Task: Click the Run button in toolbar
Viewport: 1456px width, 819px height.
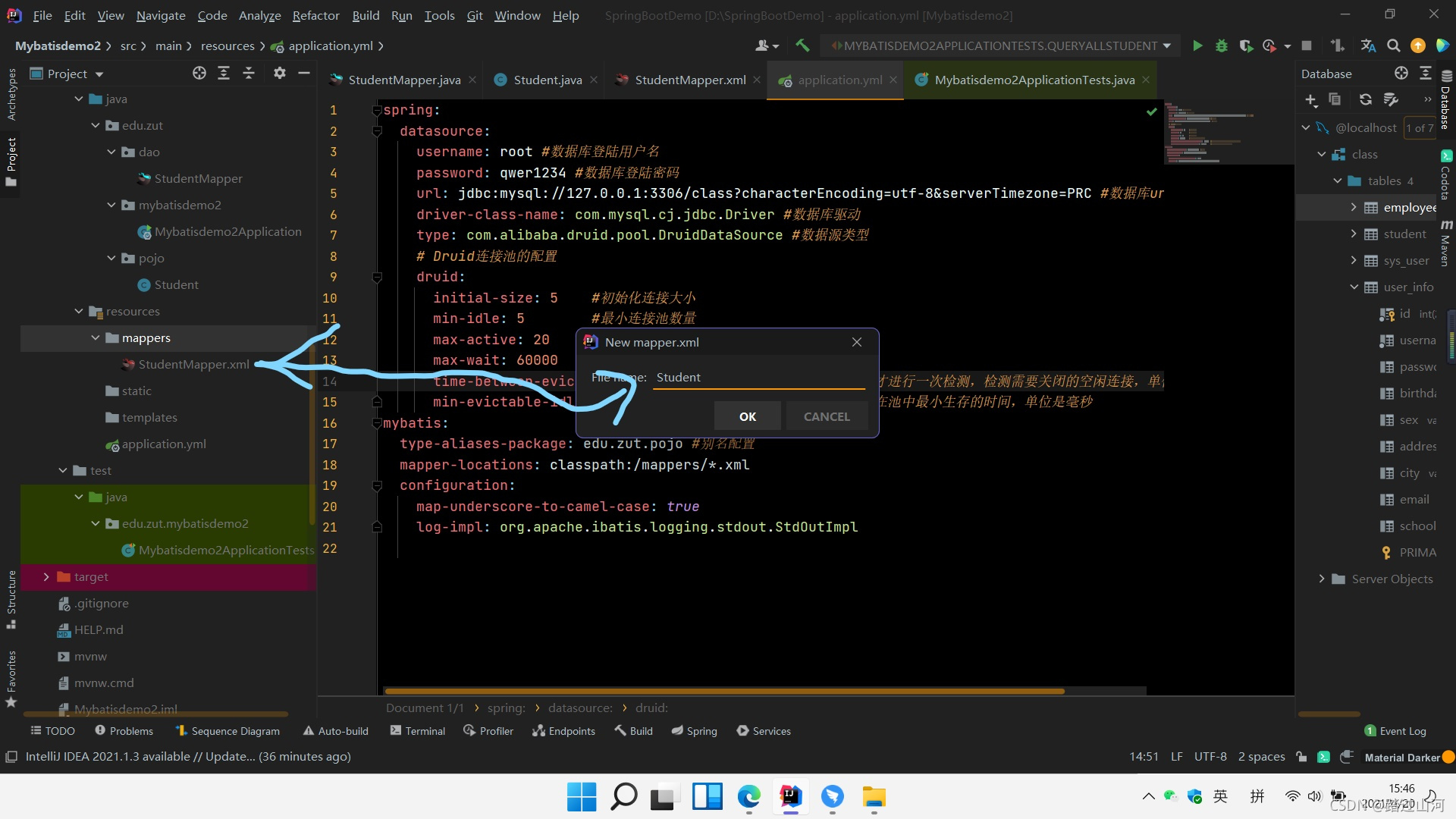Action: pos(1197,47)
